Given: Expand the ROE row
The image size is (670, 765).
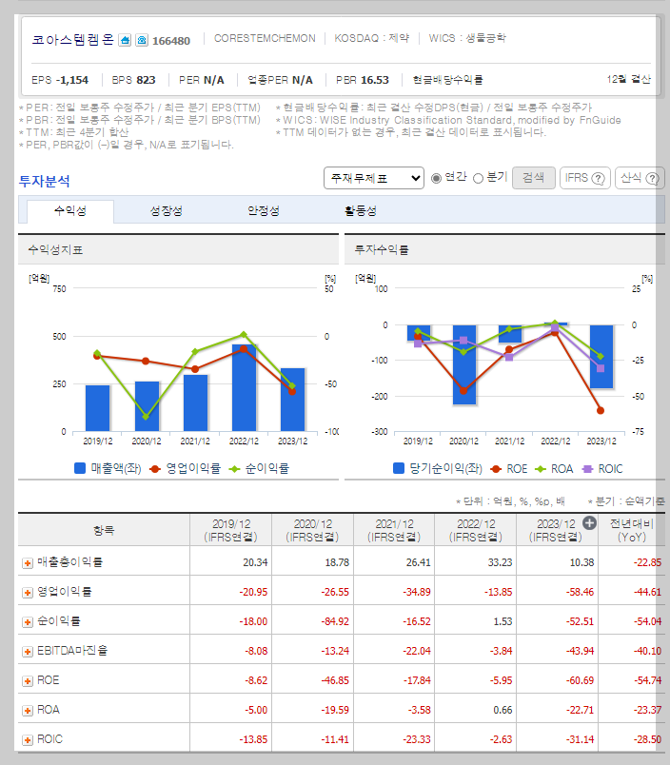Looking at the screenshot, I should pos(28,681).
